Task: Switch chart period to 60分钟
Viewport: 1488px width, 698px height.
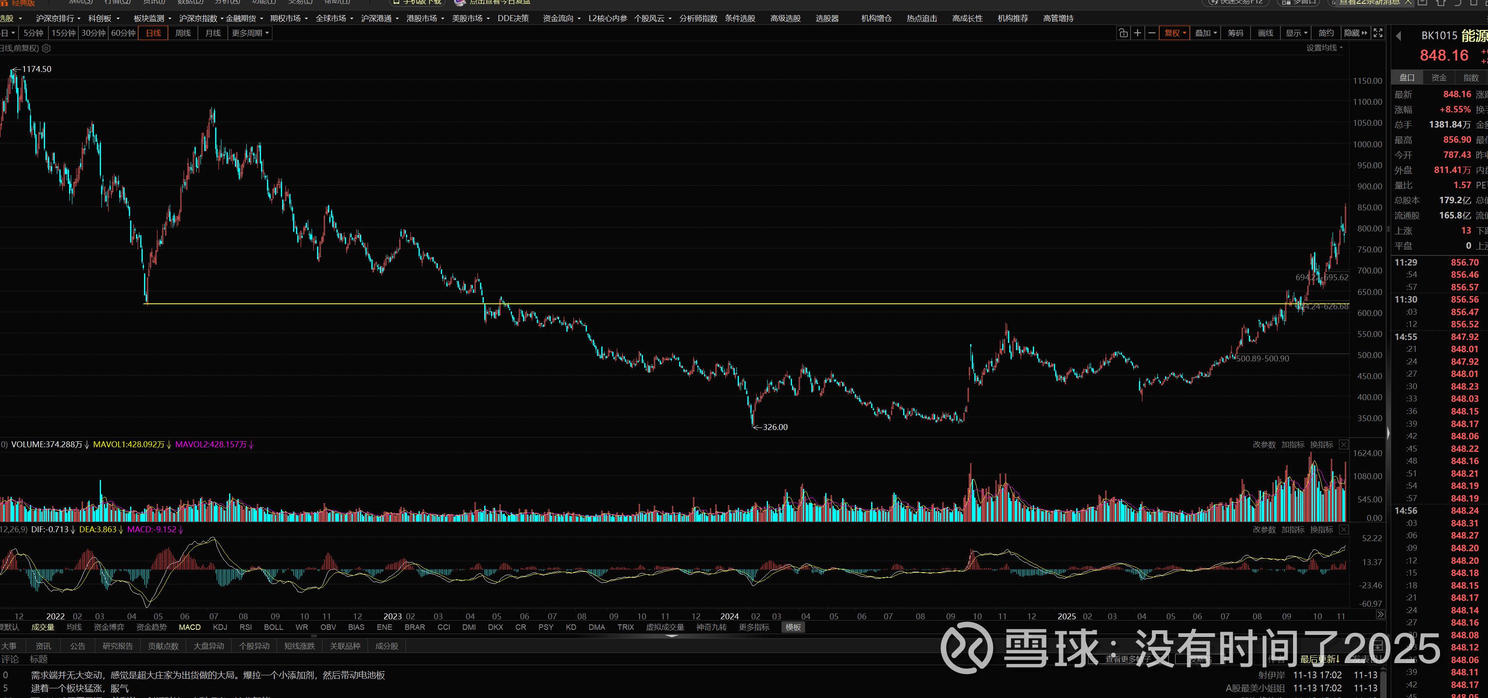Action: [123, 33]
